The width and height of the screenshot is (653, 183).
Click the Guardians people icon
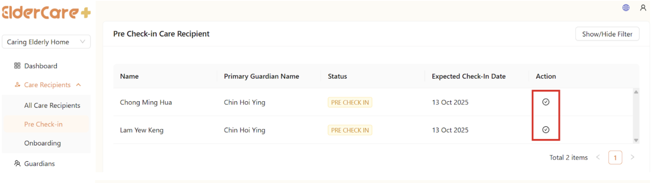pyautogui.click(x=17, y=163)
